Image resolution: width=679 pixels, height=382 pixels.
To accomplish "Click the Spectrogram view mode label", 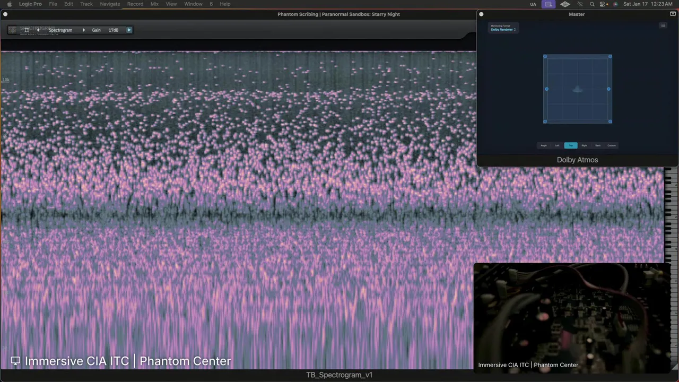I will tap(60, 30).
